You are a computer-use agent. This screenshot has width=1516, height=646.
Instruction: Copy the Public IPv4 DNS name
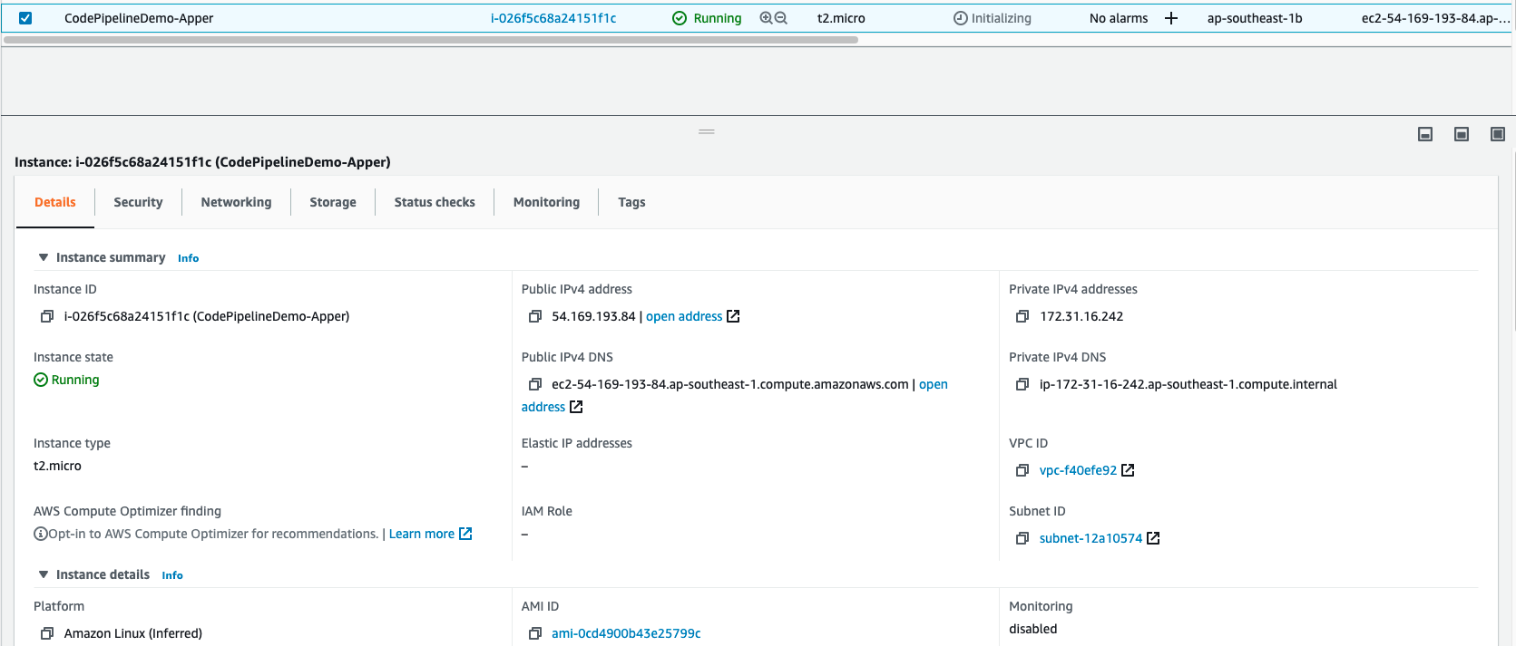535,384
